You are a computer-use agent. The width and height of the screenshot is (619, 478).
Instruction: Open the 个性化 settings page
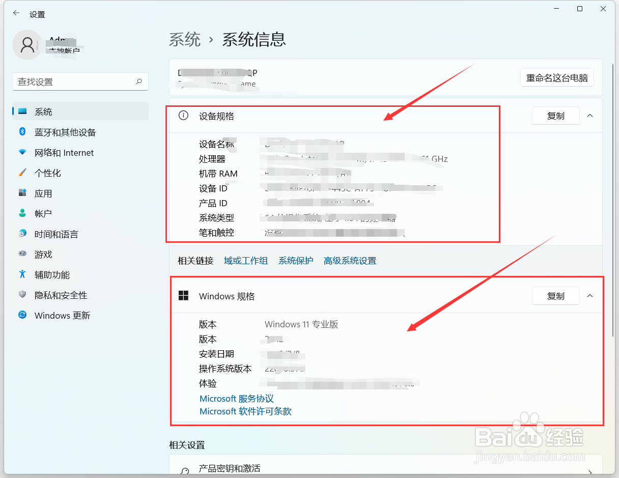80,173
